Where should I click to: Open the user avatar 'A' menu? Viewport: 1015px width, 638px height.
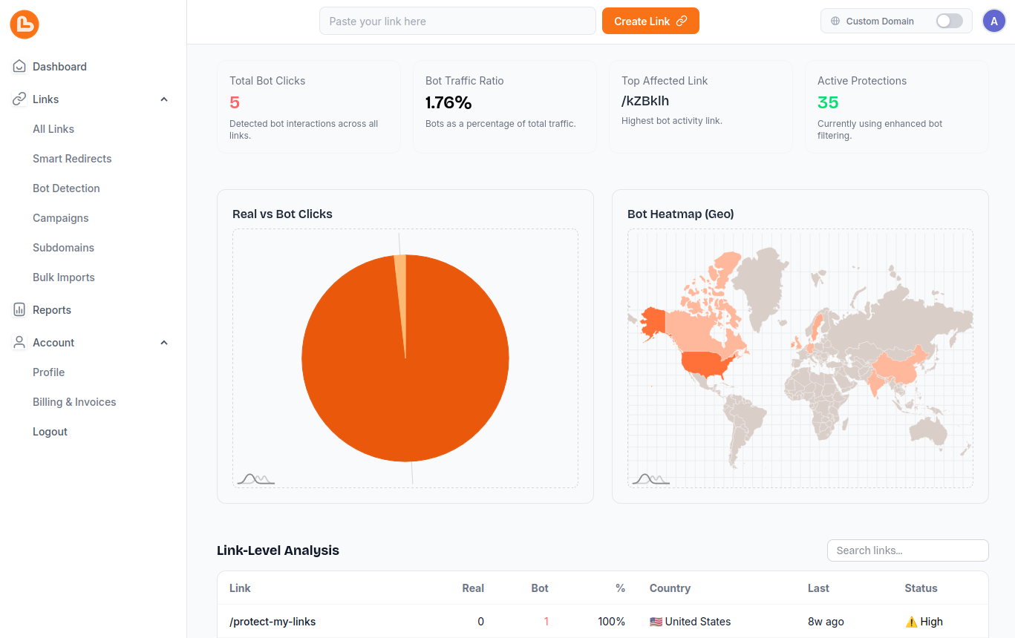pyautogui.click(x=994, y=22)
